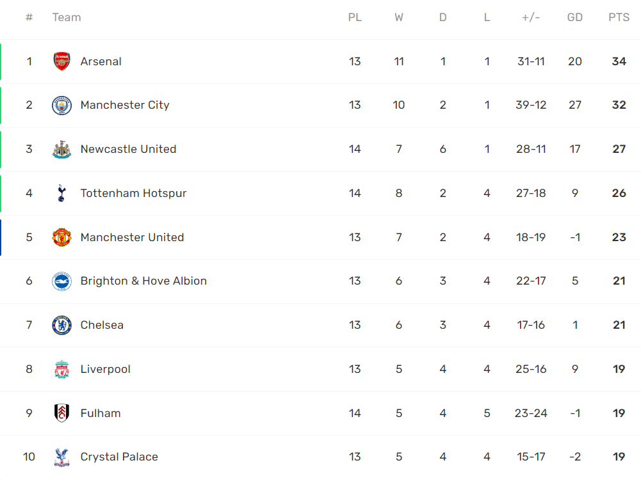The image size is (641, 481).
Task: Open the Newcastle United team link
Action: click(128, 149)
